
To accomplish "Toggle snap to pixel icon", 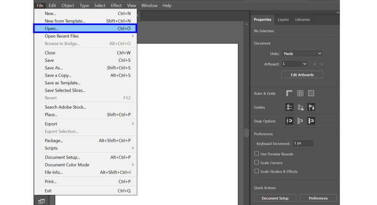I will [300, 121].
